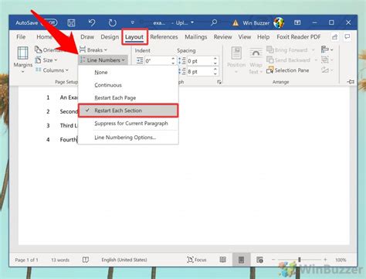The image size is (366, 279).
Task: Open the Rotate objects dropdown
Action: (327, 70)
